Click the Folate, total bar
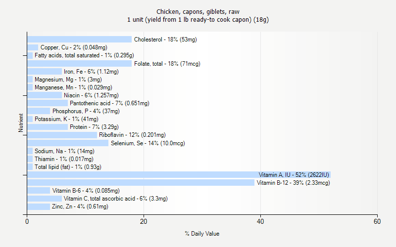The image size is (396, 247). [79, 64]
